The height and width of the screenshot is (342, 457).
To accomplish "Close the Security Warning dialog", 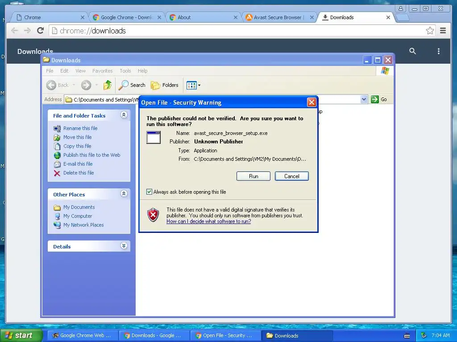I will (312, 102).
